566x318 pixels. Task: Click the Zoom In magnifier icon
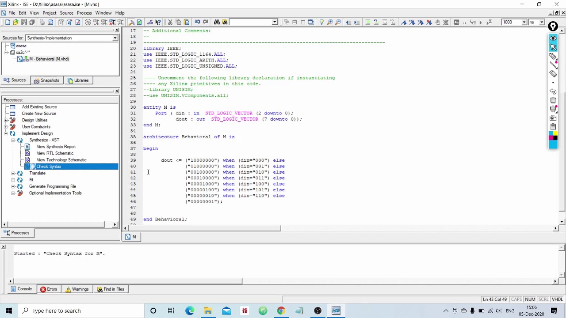coord(330,22)
